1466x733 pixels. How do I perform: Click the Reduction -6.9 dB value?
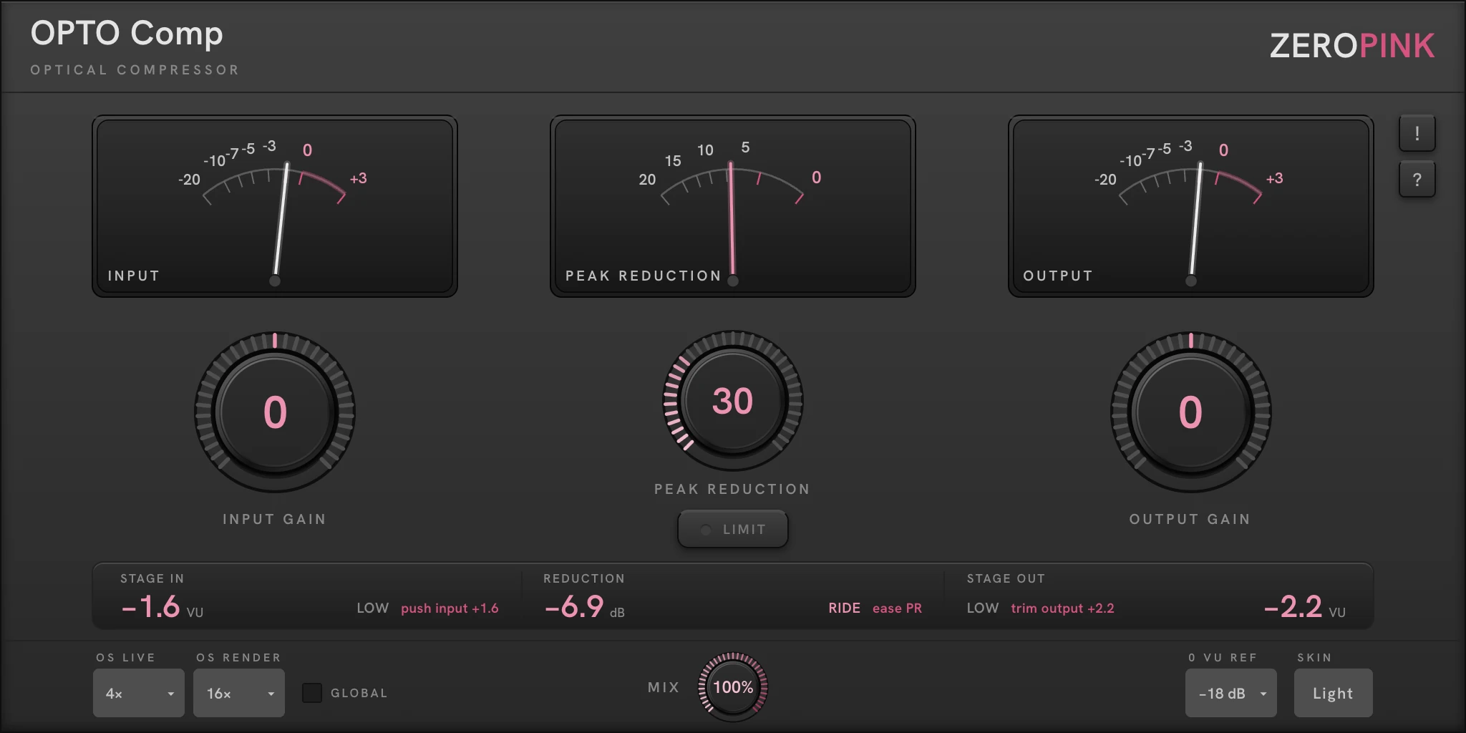click(584, 607)
